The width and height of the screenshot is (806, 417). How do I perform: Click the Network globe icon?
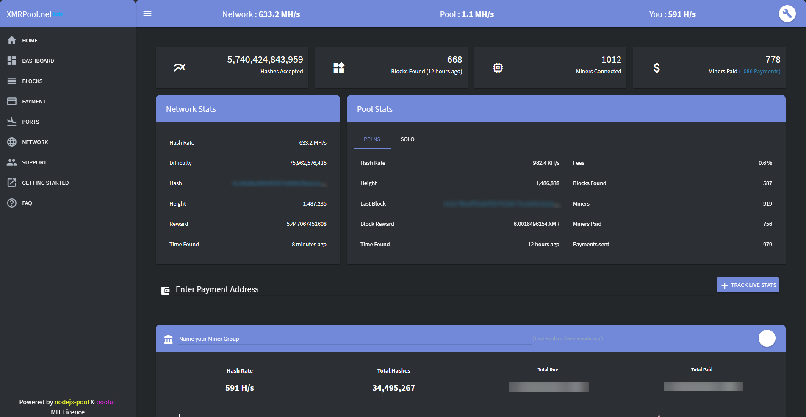point(12,142)
